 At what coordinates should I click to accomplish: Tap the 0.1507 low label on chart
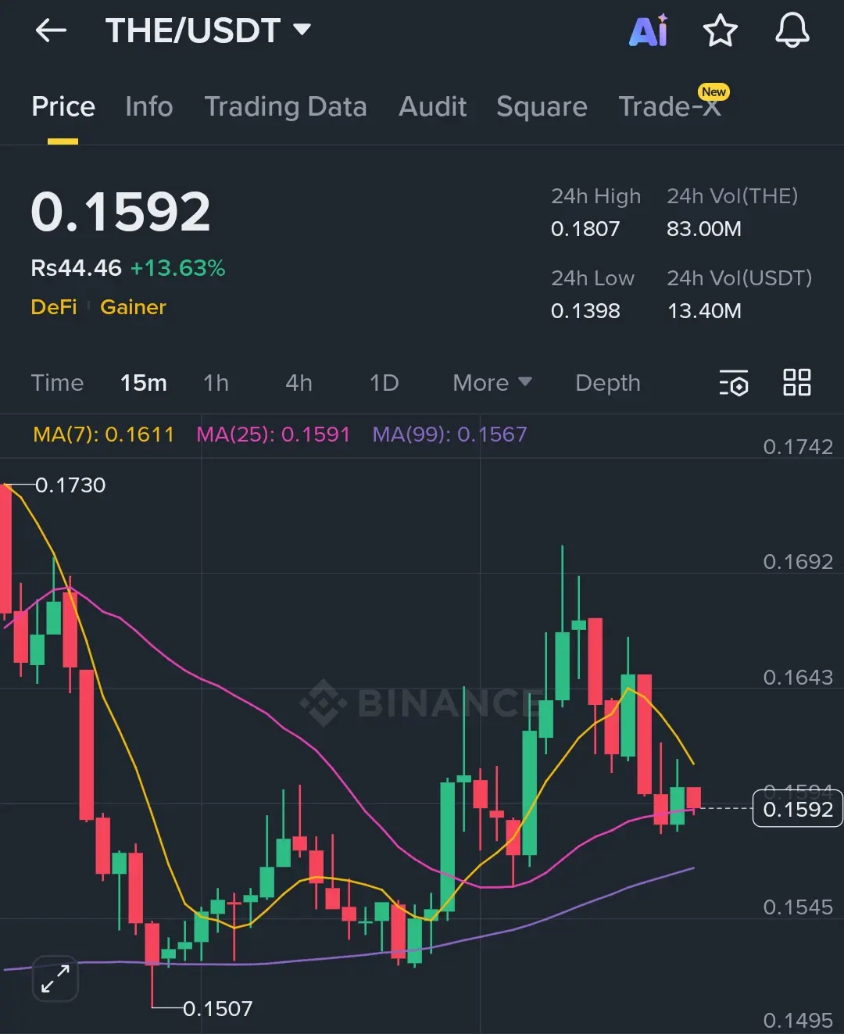[x=217, y=1009]
